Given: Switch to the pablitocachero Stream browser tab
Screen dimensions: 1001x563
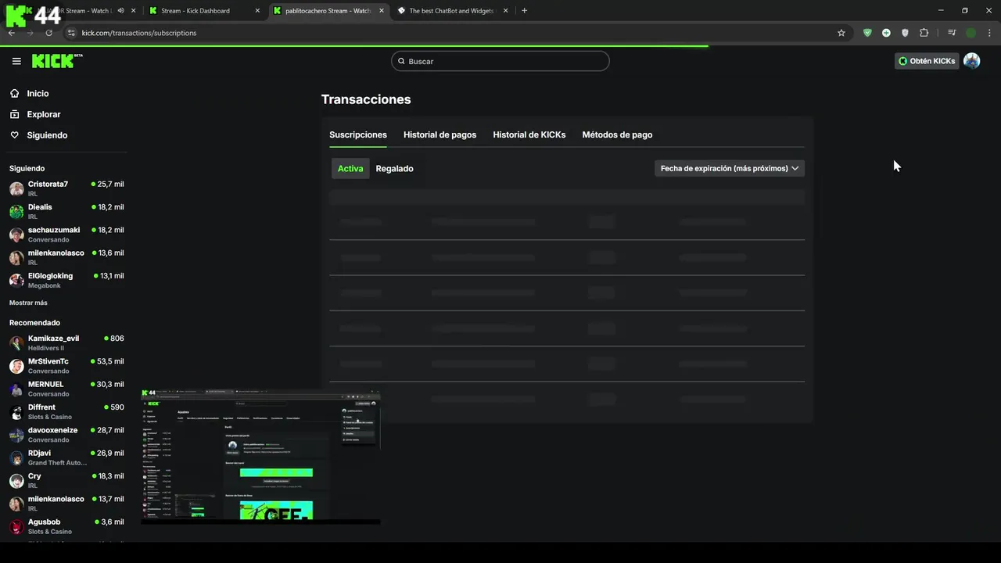Looking at the screenshot, I should pos(328,11).
